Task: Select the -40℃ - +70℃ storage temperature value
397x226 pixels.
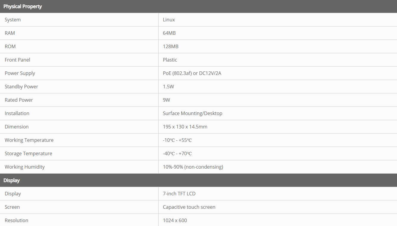Action: tap(177, 153)
